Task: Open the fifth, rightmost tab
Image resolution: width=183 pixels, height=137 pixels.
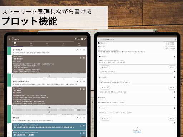Action: click(x=79, y=44)
